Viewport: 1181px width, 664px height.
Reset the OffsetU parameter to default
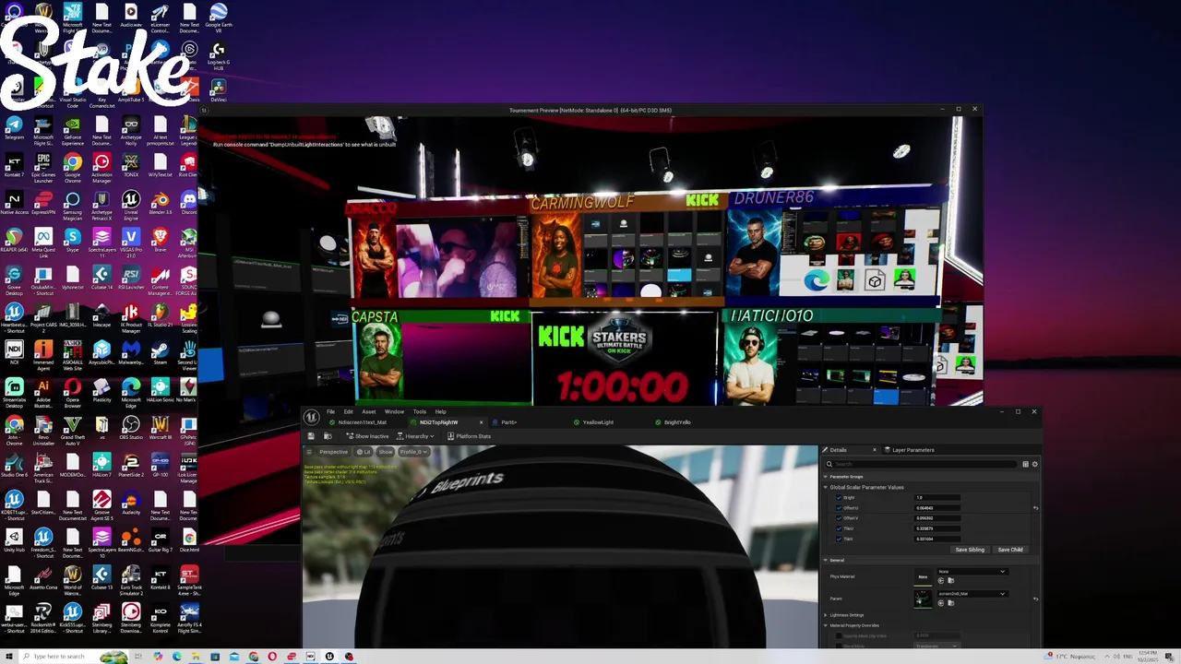[1035, 508]
